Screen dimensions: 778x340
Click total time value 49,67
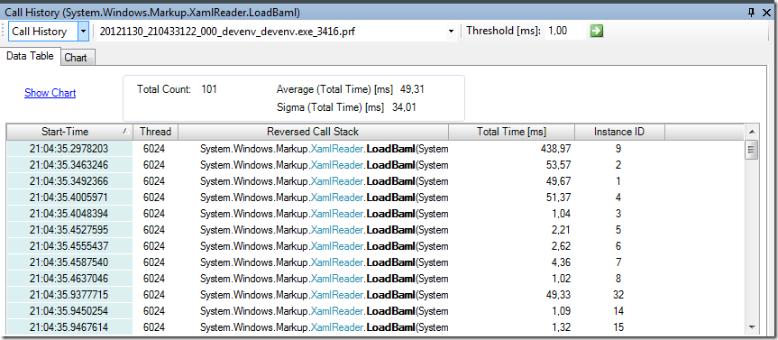pos(558,181)
